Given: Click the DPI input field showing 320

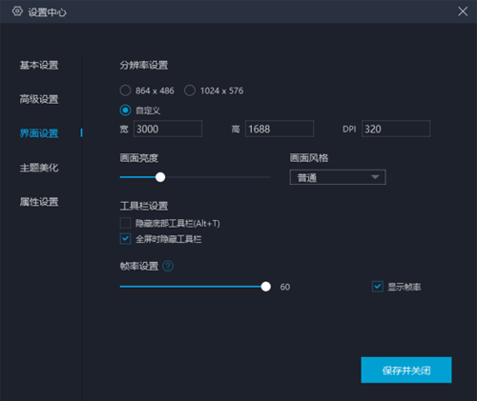Looking at the screenshot, I should click(396, 129).
